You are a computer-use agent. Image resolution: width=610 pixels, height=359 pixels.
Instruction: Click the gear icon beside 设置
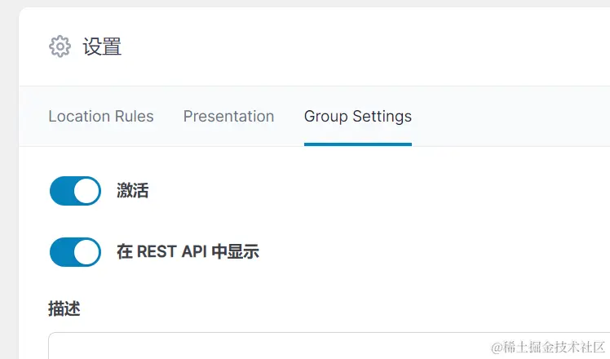(x=60, y=47)
